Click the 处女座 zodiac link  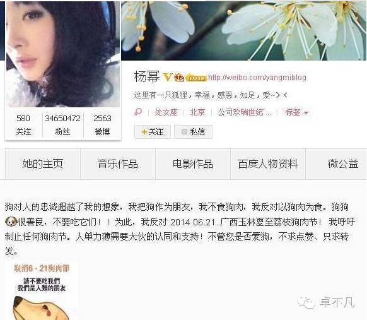(166, 112)
